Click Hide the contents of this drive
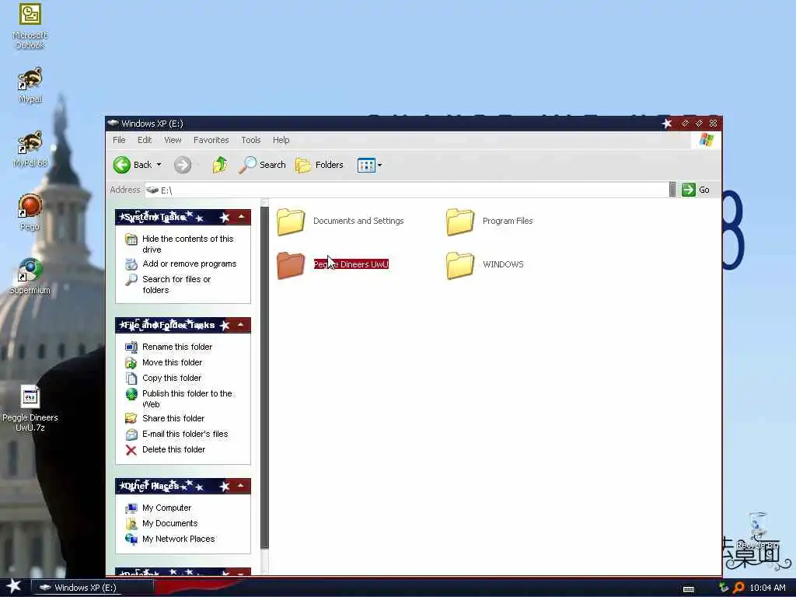The height and width of the screenshot is (597, 796). click(x=188, y=243)
